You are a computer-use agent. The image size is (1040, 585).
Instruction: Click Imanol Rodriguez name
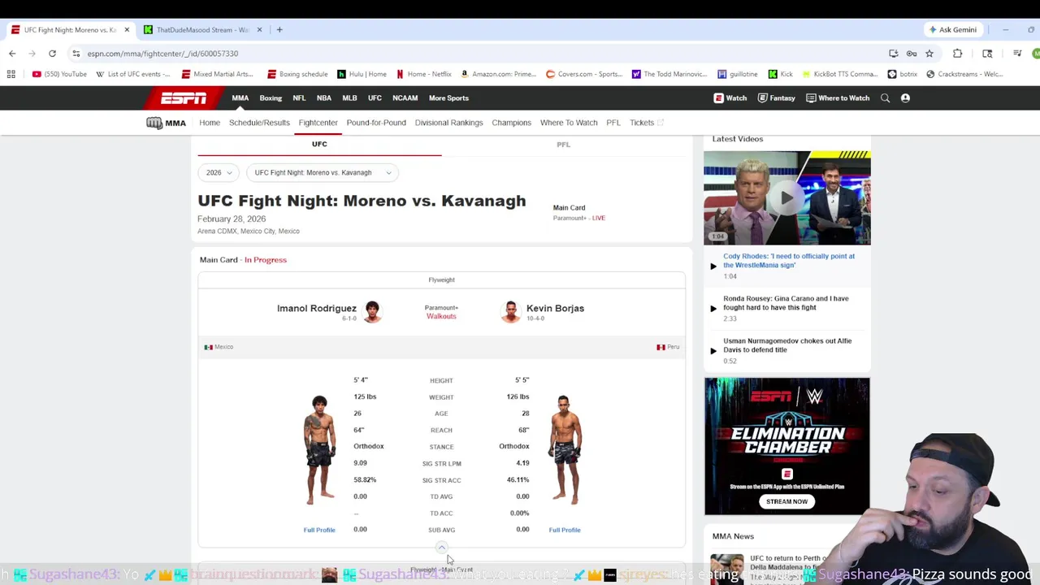pyautogui.click(x=316, y=308)
